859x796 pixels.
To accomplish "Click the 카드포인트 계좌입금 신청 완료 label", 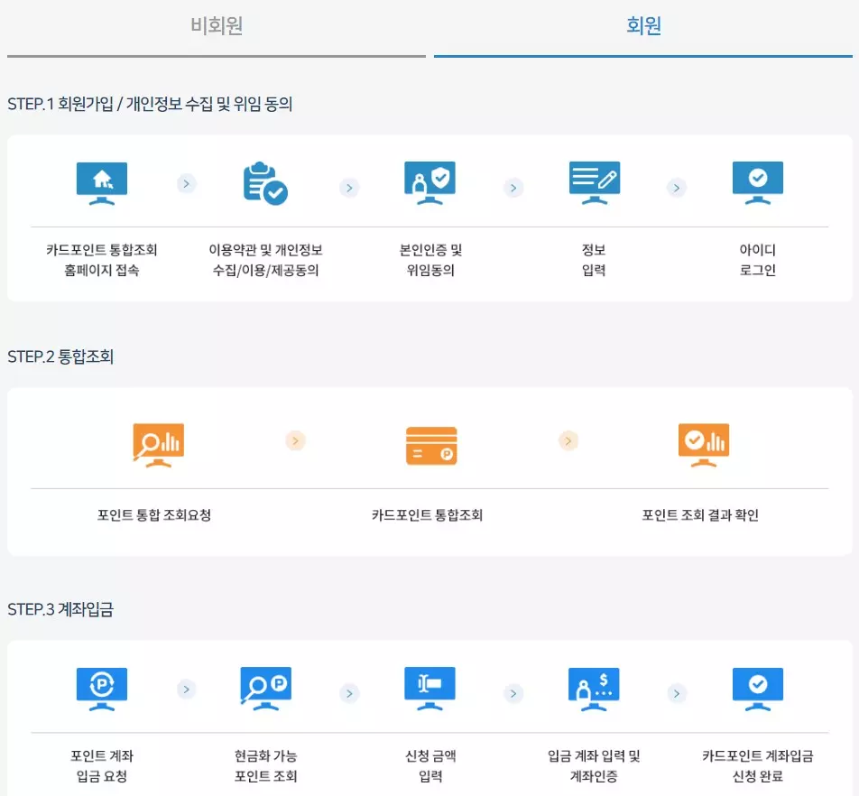I will pos(758,766).
